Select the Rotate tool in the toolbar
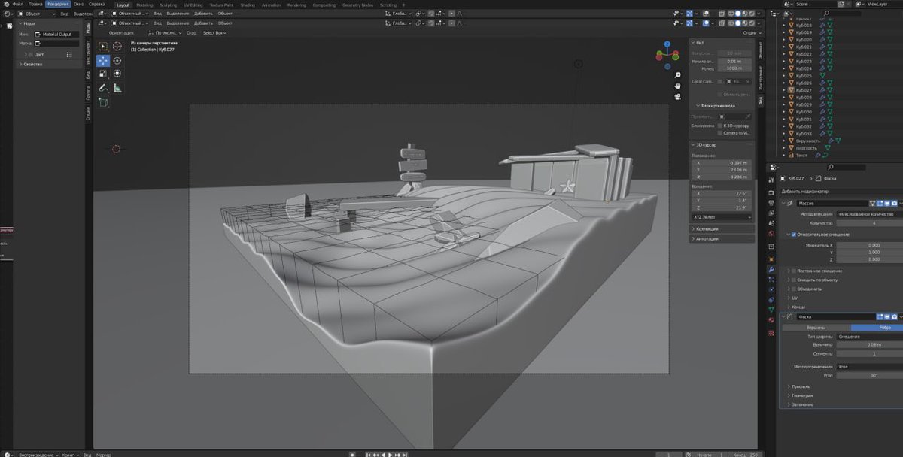 click(x=117, y=61)
